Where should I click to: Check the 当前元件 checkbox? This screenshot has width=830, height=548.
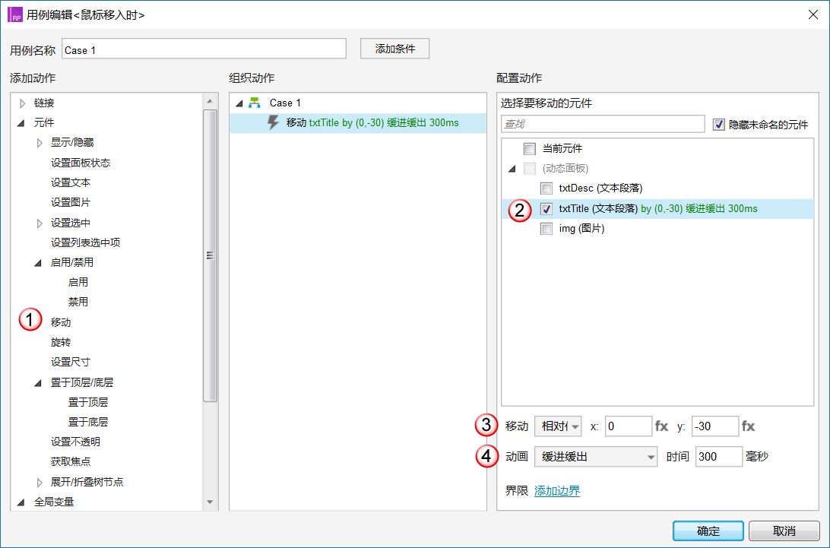point(529,148)
